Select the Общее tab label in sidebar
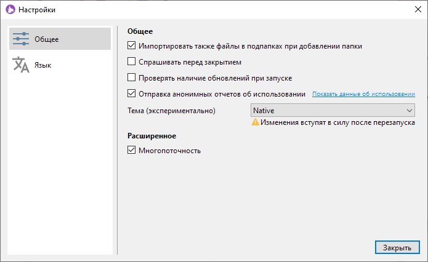This screenshot has width=428, height=262. pyautogui.click(x=47, y=39)
